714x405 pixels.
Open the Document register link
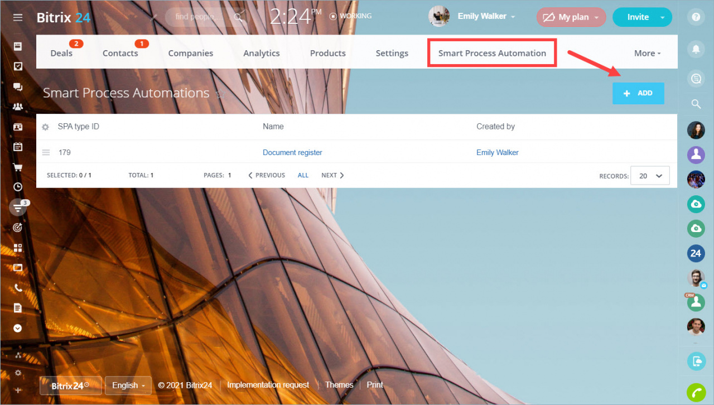(x=292, y=152)
